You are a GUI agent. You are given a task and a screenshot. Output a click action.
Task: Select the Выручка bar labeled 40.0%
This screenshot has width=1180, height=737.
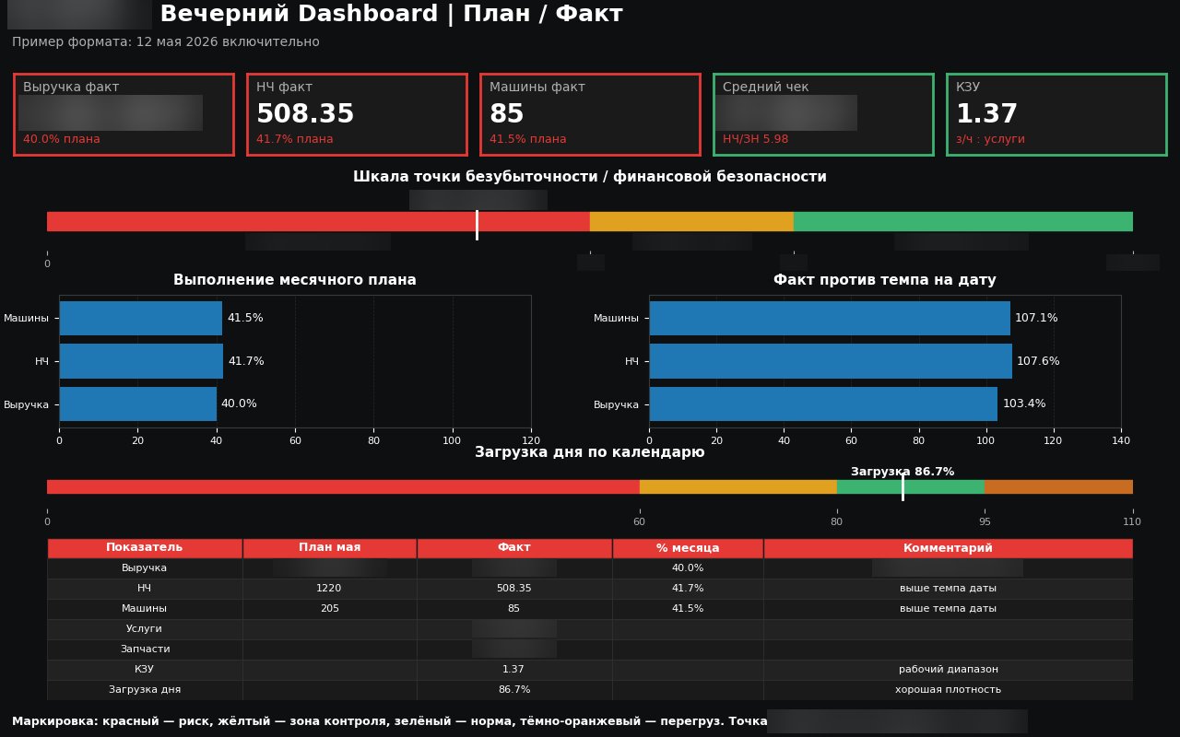pos(138,404)
